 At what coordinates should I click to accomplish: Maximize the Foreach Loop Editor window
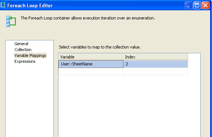(197, 6)
